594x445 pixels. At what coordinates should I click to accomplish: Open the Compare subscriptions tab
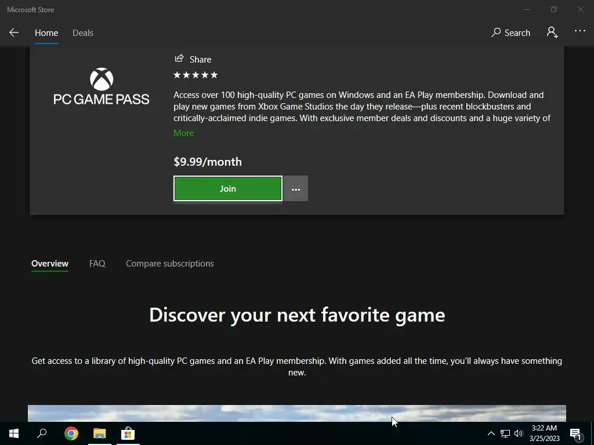(x=170, y=264)
